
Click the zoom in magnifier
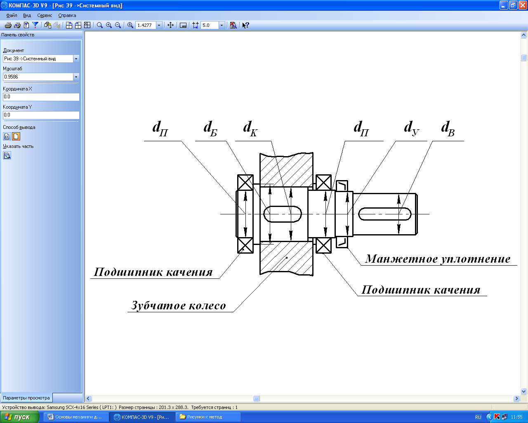click(109, 25)
